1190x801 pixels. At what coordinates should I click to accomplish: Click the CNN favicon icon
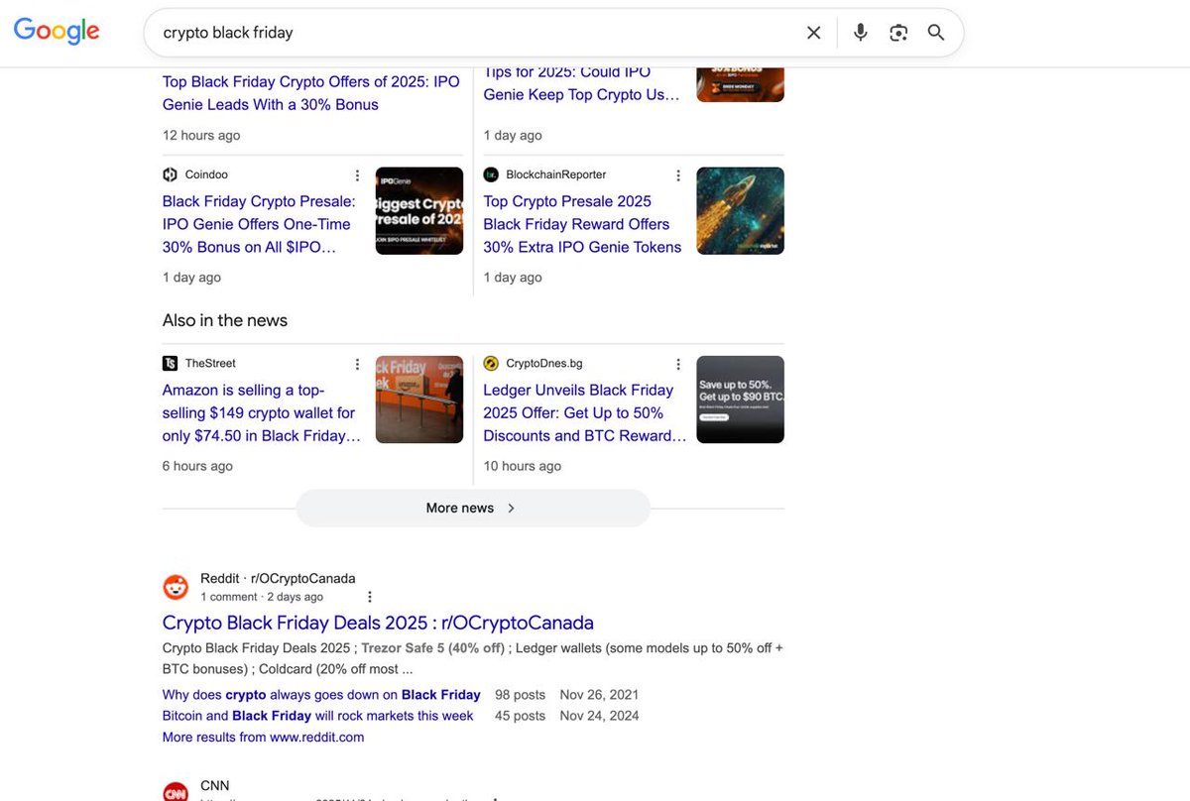coord(176,792)
